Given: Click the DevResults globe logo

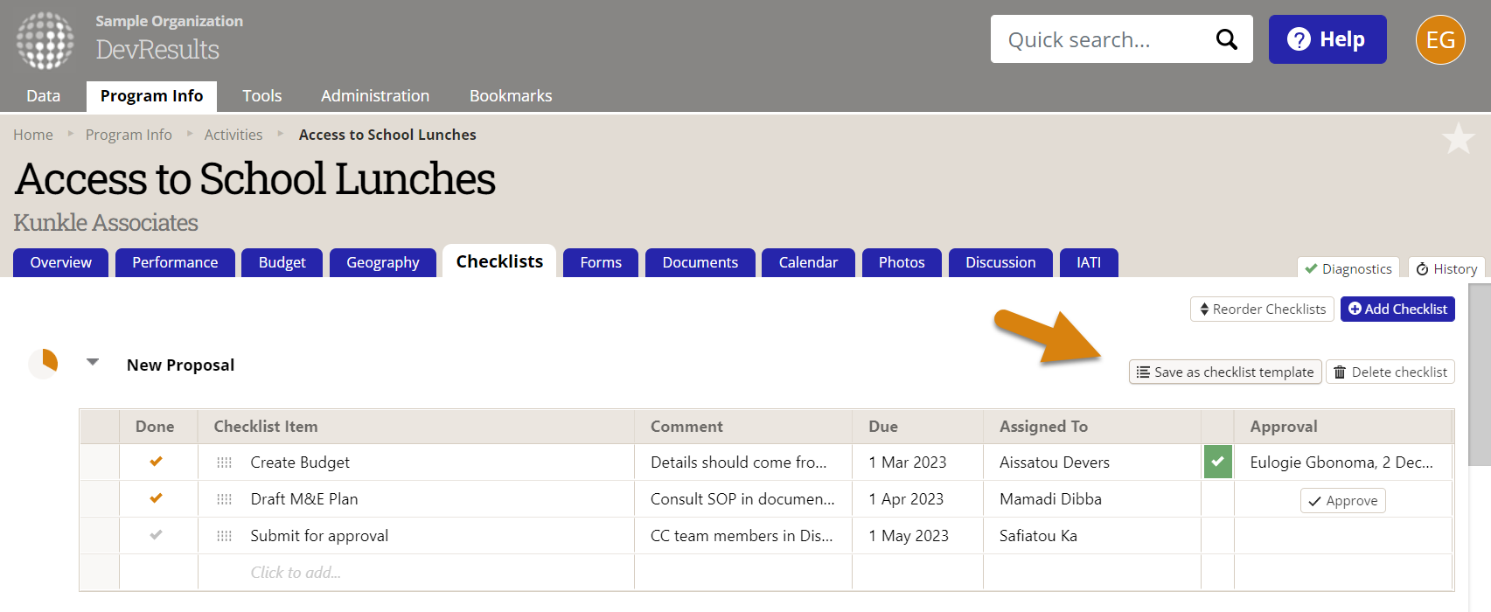Looking at the screenshot, I should coord(45,40).
